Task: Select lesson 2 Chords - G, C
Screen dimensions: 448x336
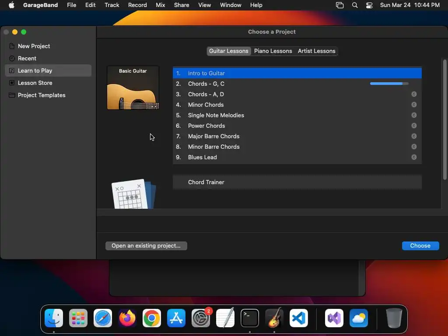Action: point(297,84)
